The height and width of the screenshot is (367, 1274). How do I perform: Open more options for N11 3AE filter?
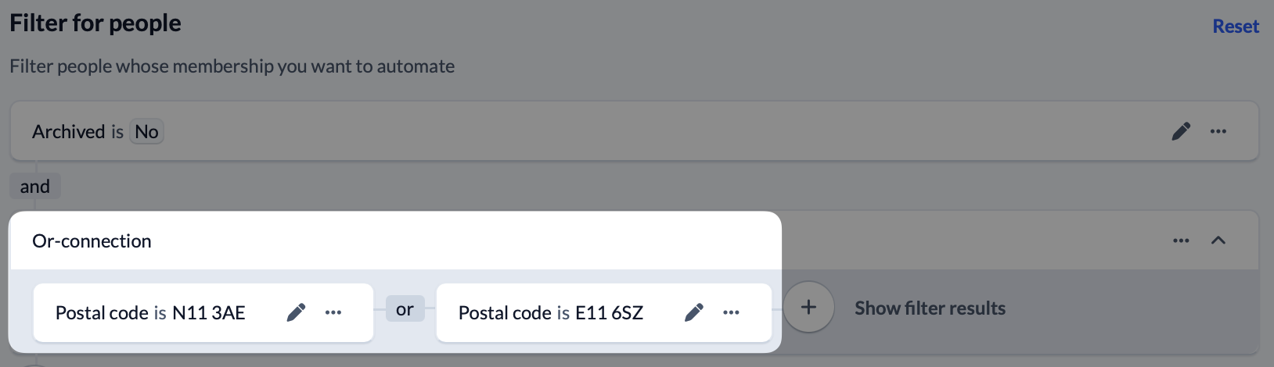pos(333,312)
